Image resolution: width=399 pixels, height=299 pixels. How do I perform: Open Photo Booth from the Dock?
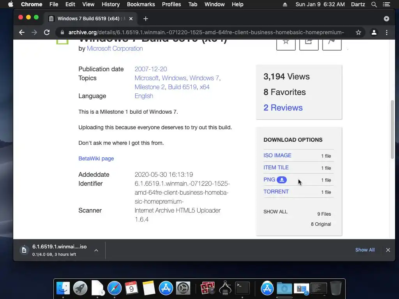tap(208, 288)
